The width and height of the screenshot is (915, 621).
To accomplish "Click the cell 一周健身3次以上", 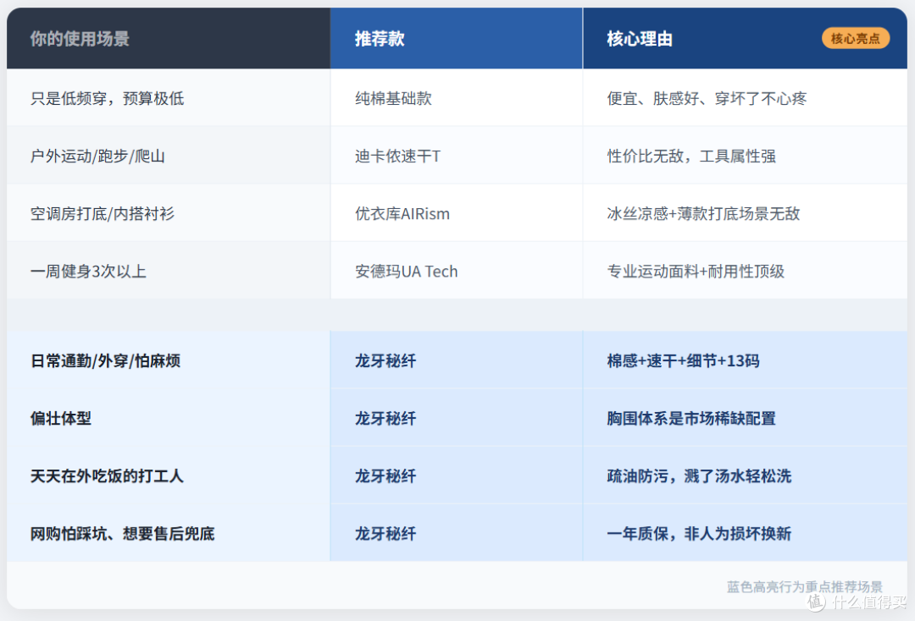I will point(168,271).
